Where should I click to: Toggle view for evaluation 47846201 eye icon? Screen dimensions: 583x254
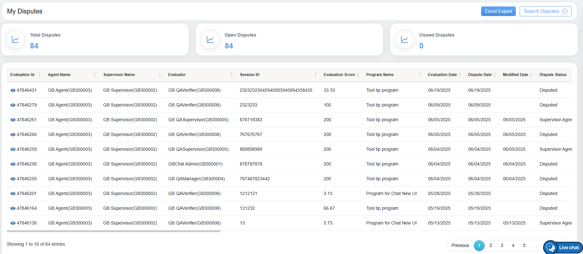[13, 194]
